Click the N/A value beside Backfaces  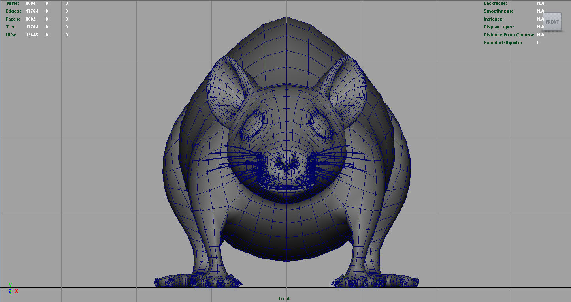(541, 3)
